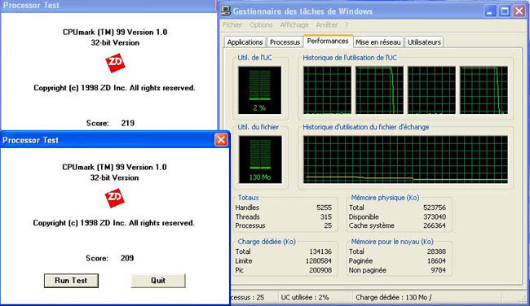Click the Cache système value 266364
The width and height of the screenshot is (530, 306).
pyautogui.click(x=435, y=225)
